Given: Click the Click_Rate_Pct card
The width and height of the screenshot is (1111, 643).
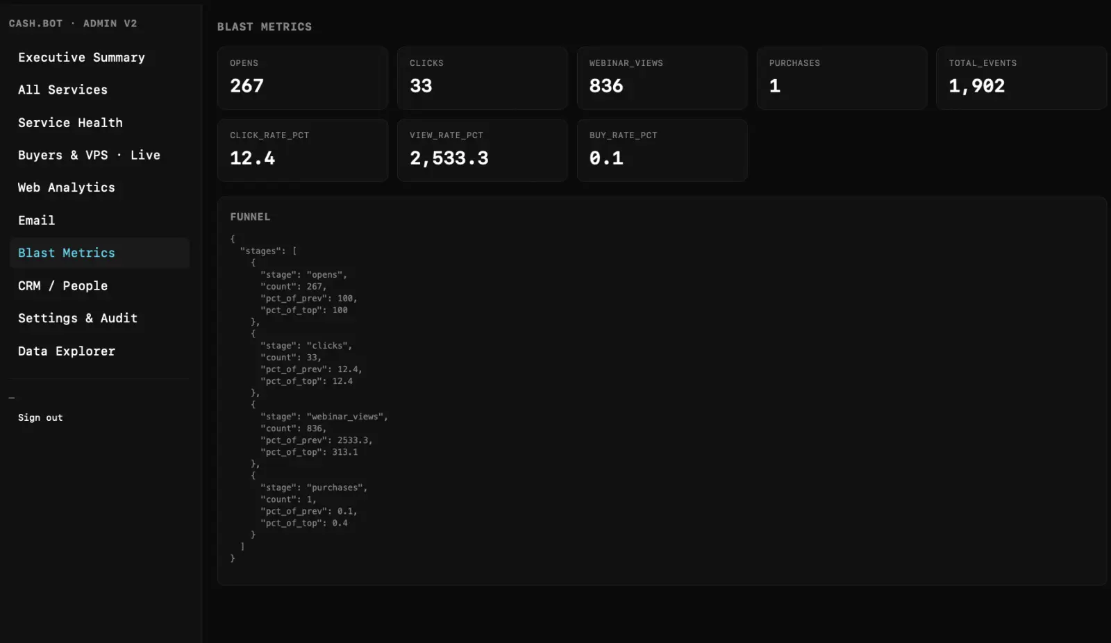Looking at the screenshot, I should (302, 150).
